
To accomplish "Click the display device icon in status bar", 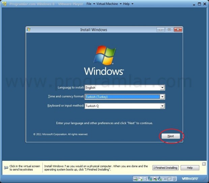I will coord(165,179).
